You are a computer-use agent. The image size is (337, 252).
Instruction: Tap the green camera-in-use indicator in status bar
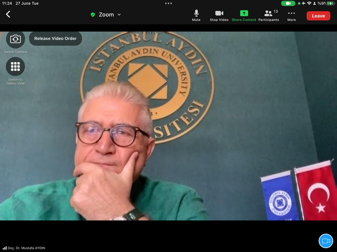tap(288, 3)
